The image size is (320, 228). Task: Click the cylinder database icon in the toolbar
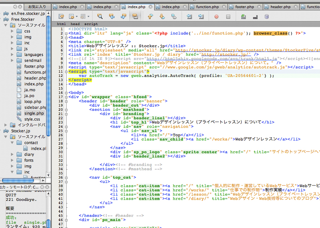coord(266,16)
